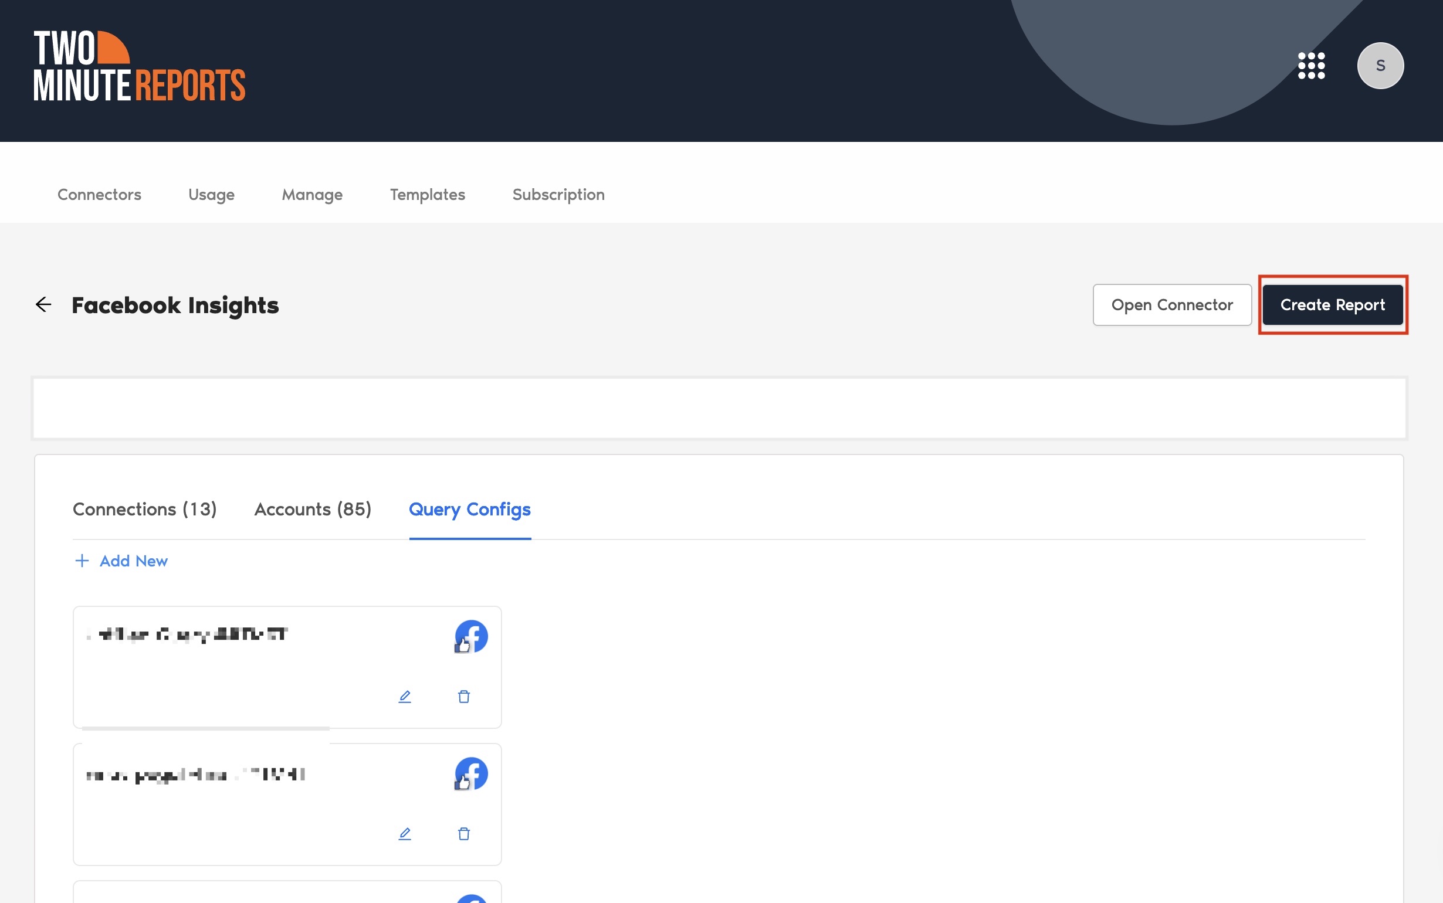Open the Templates menu
The image size is (1443, 903).
(428, 195)
